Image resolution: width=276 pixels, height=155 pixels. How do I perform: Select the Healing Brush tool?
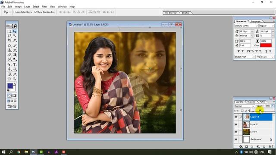click(9, 46)
